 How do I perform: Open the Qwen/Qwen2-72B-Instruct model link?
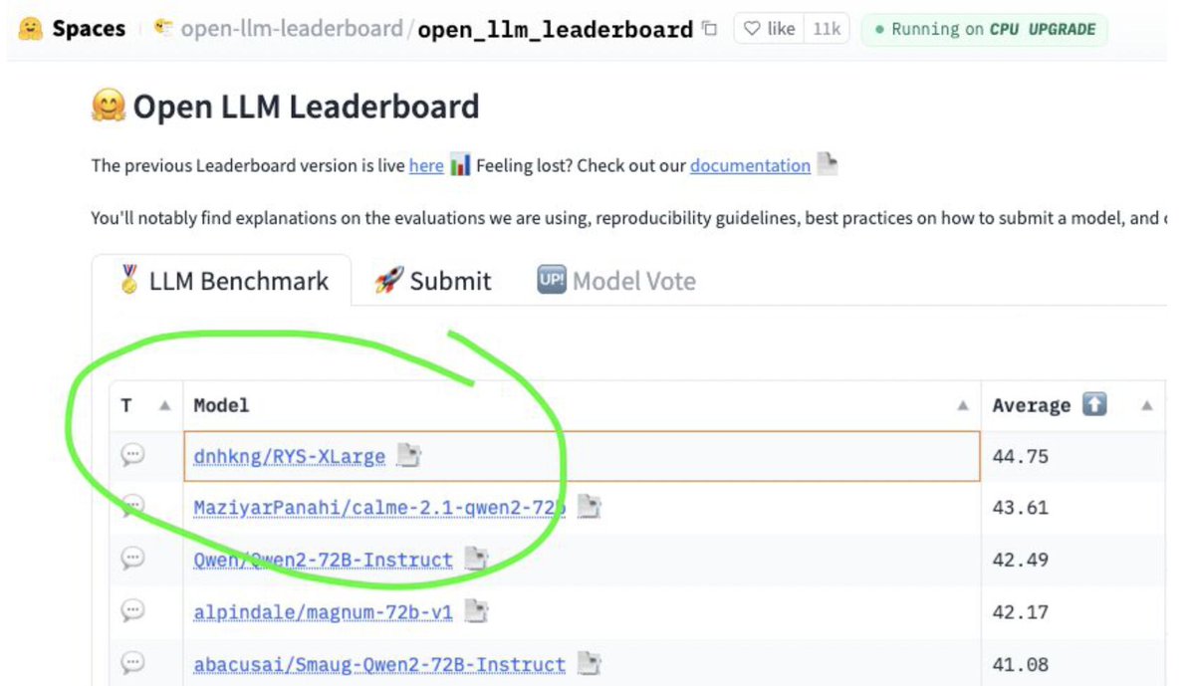[x=323, y=561]
